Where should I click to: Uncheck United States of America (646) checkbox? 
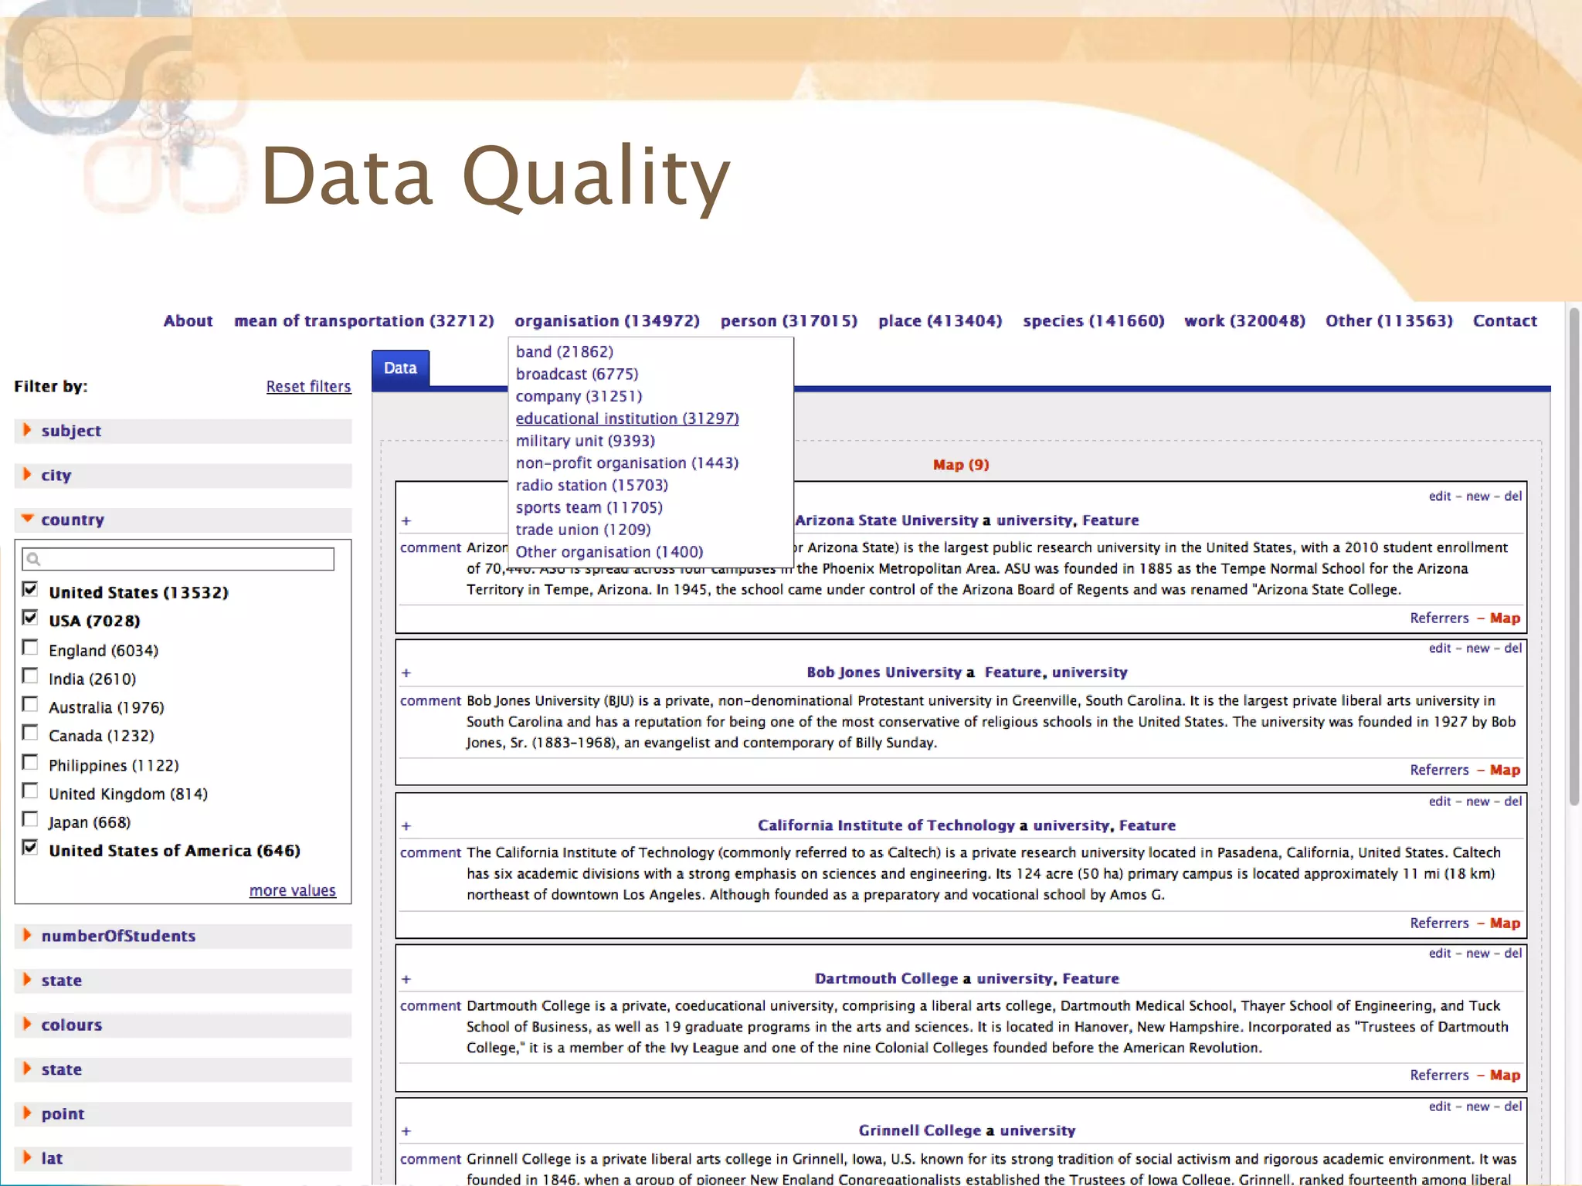point(30,848)
